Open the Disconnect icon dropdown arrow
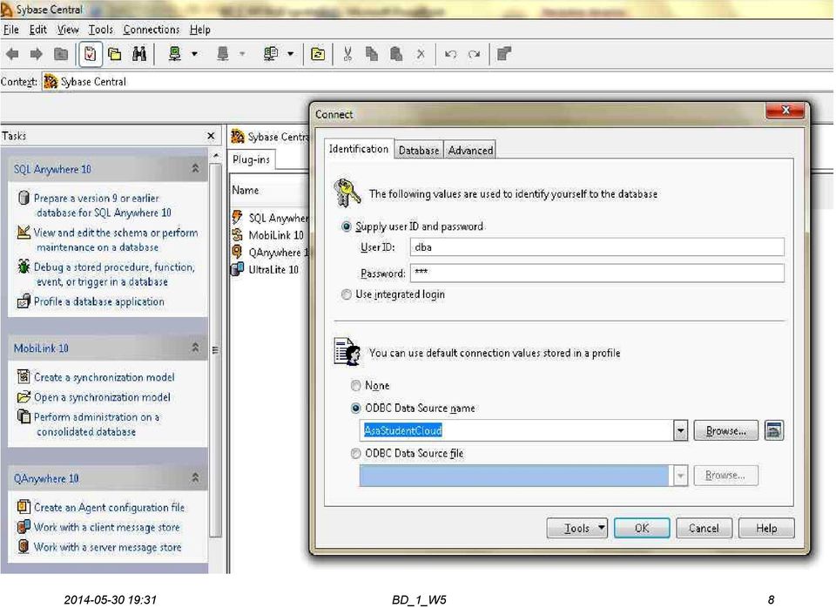 (x=243, y=54)
